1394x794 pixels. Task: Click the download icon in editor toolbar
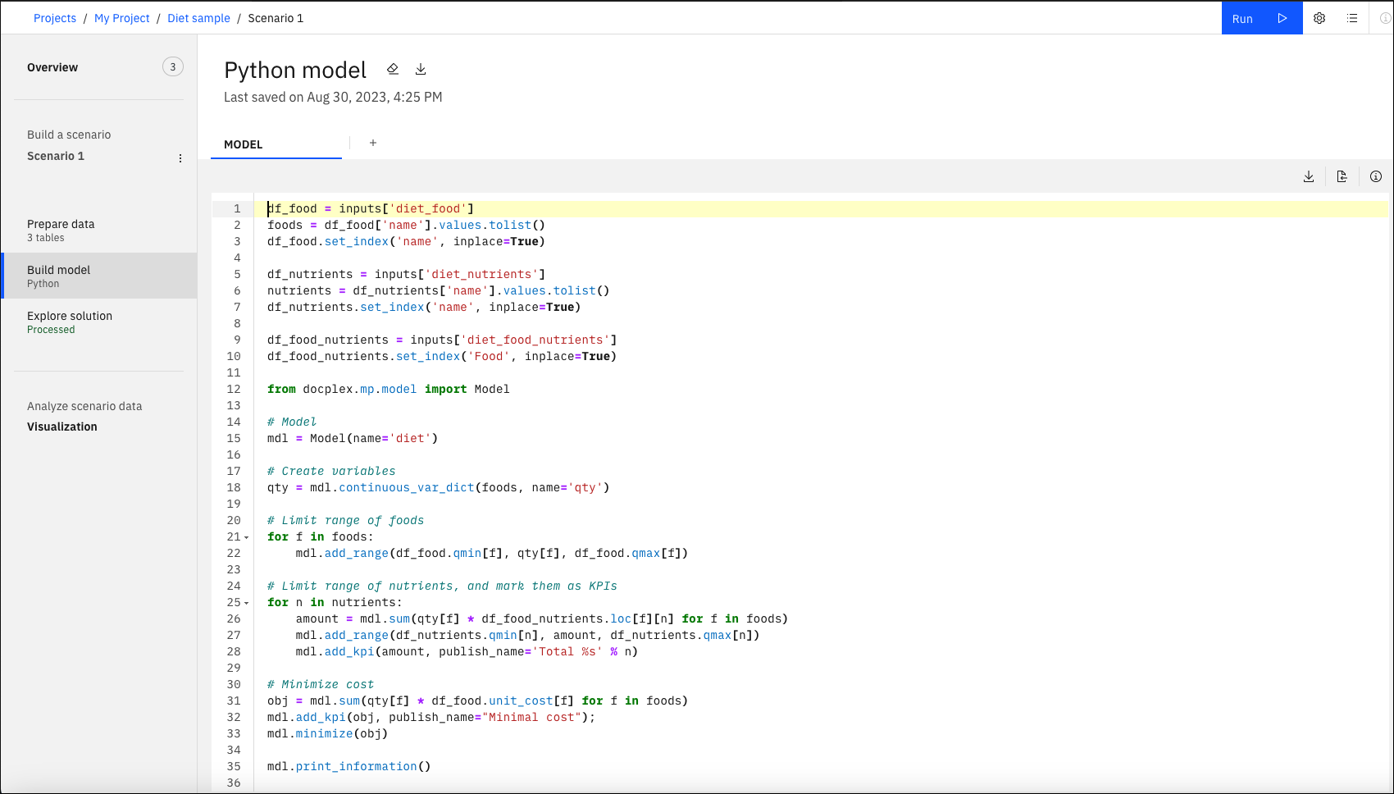click(x=1309, y=176)
